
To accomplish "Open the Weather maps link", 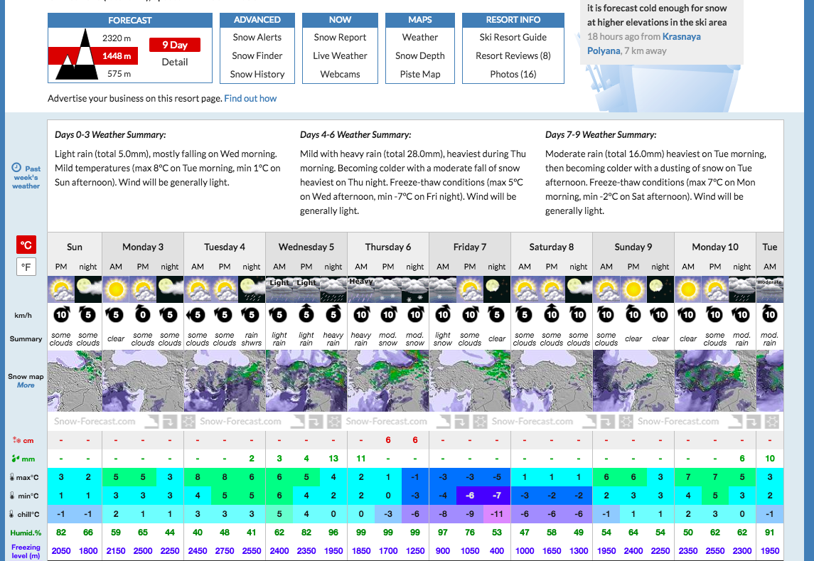I will coord(420,38).
